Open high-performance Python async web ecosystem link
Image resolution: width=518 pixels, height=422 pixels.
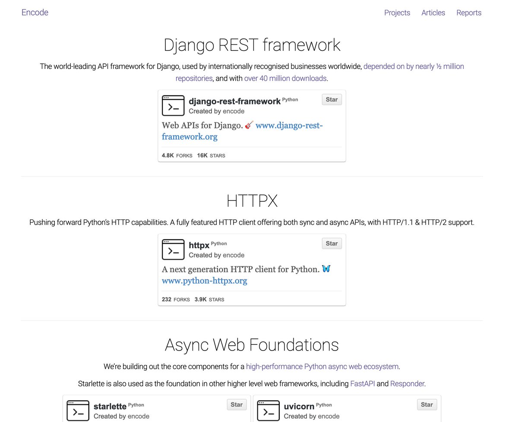click(322, 367)
